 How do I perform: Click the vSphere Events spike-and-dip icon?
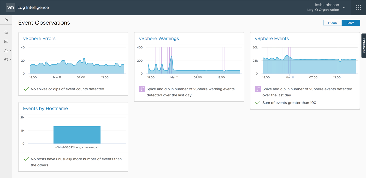258,89
